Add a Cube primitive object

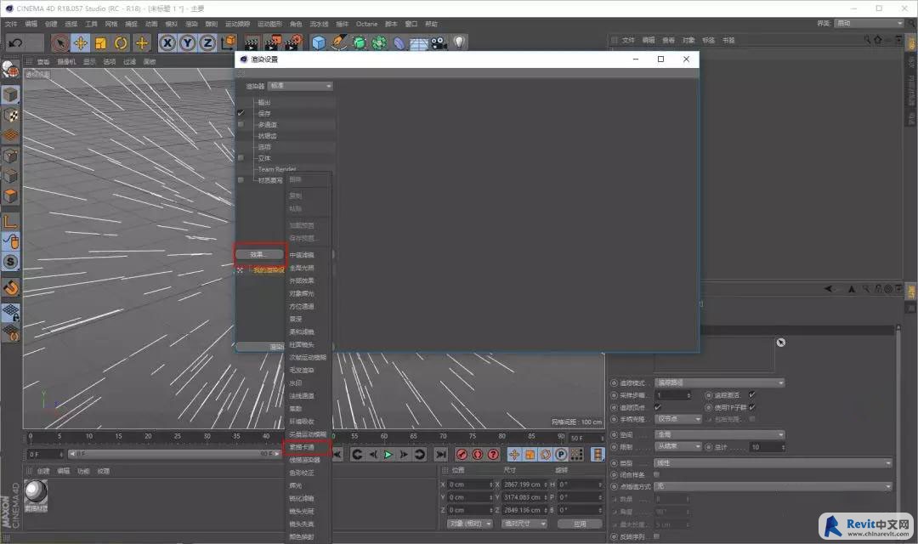(x=319, y=42)
